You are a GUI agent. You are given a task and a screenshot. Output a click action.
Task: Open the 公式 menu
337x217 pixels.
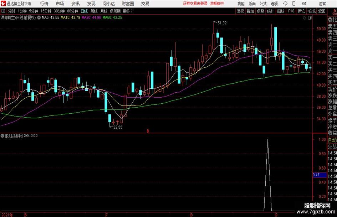[263, 4]
